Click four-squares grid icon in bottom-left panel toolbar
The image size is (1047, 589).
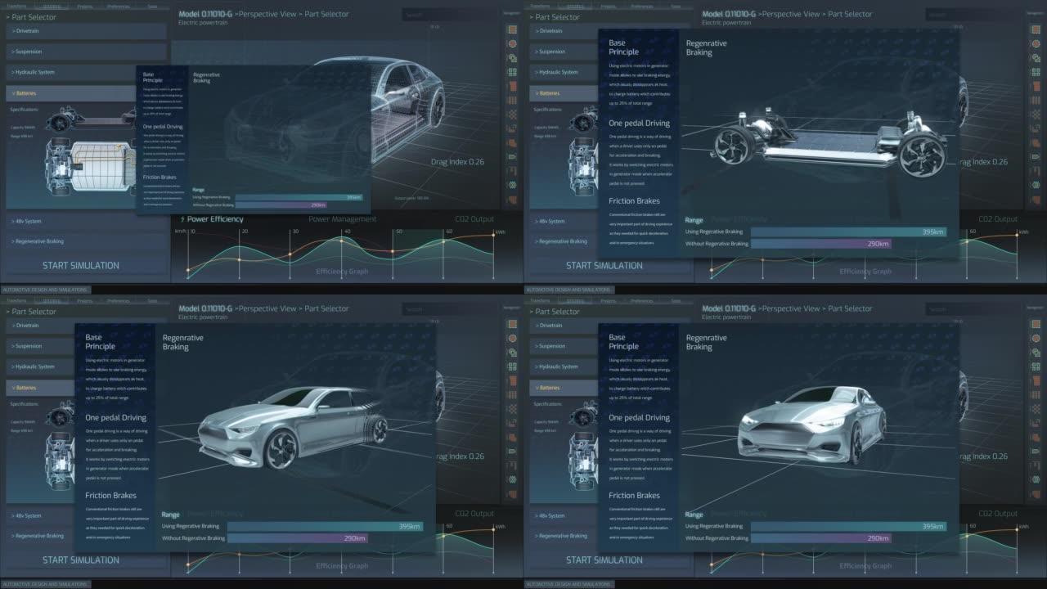513,366
